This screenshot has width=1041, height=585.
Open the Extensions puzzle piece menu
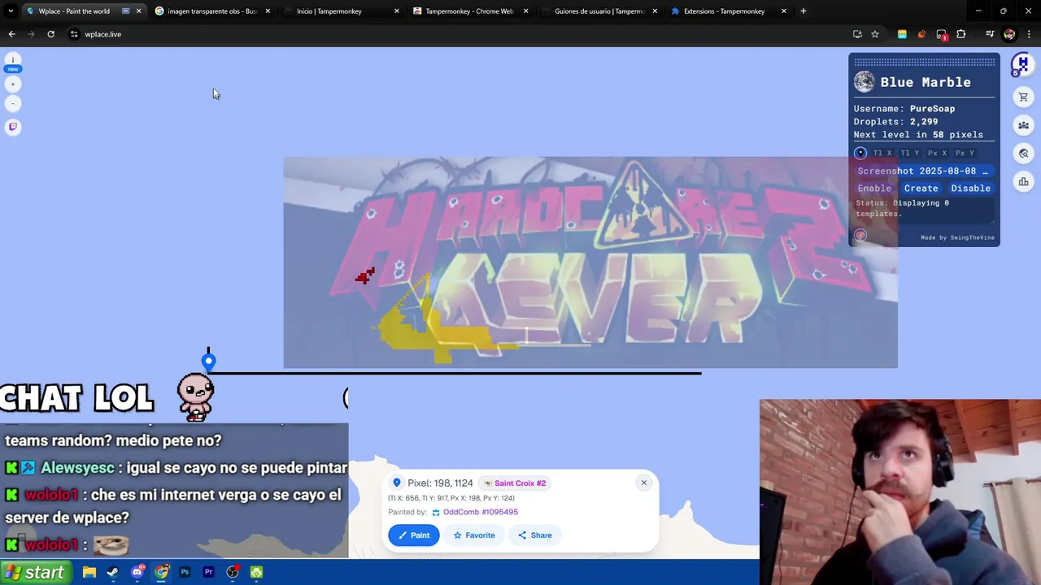(x=961, y=34)
